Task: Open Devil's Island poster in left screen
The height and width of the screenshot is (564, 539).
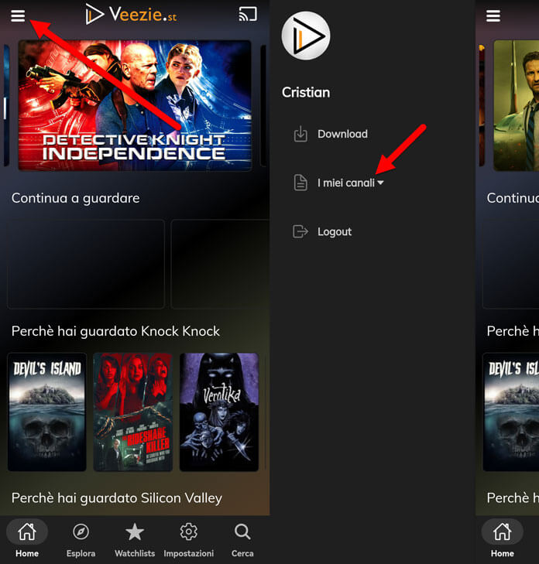Action: [x=46, y=412]
